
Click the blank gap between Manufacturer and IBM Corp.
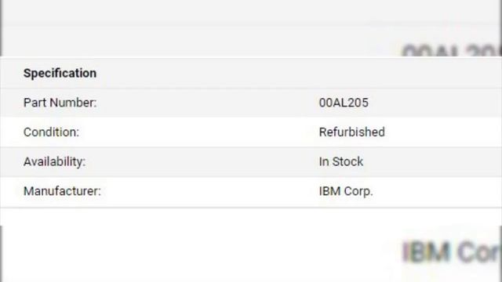coord(209,191)
